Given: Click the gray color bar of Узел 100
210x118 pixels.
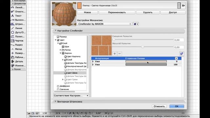Looking at the screenshot, I should coord(146,65).
